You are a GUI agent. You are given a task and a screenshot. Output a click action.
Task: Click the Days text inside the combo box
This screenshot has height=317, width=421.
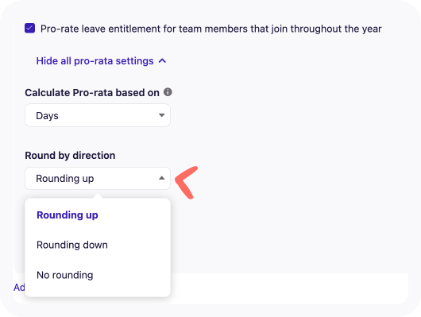tap(47, 116)
